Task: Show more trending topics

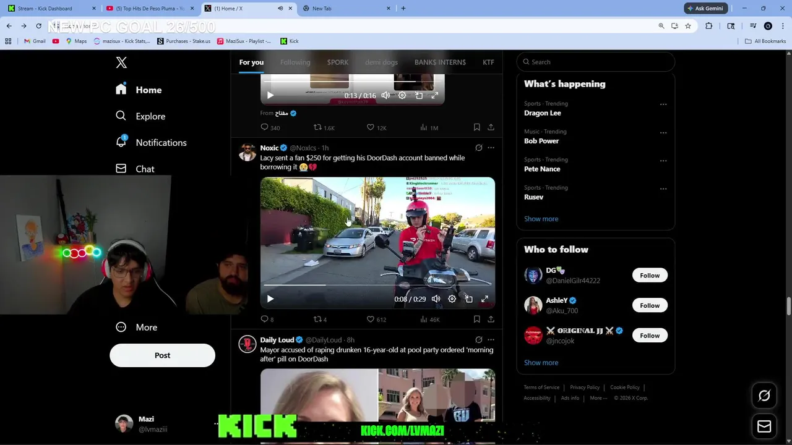Action: tap(541, 219)
